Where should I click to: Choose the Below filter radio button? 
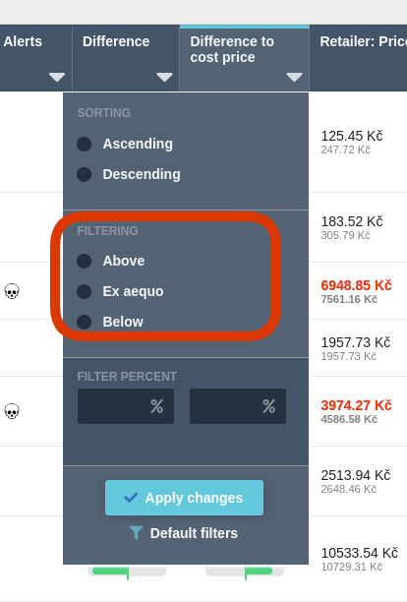(84, 322)
